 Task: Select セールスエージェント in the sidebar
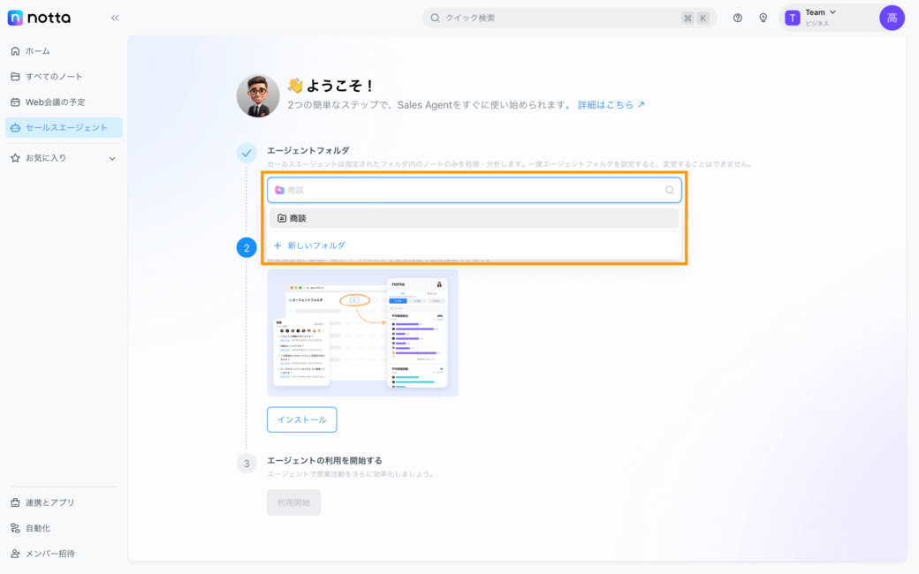(64, 127)
